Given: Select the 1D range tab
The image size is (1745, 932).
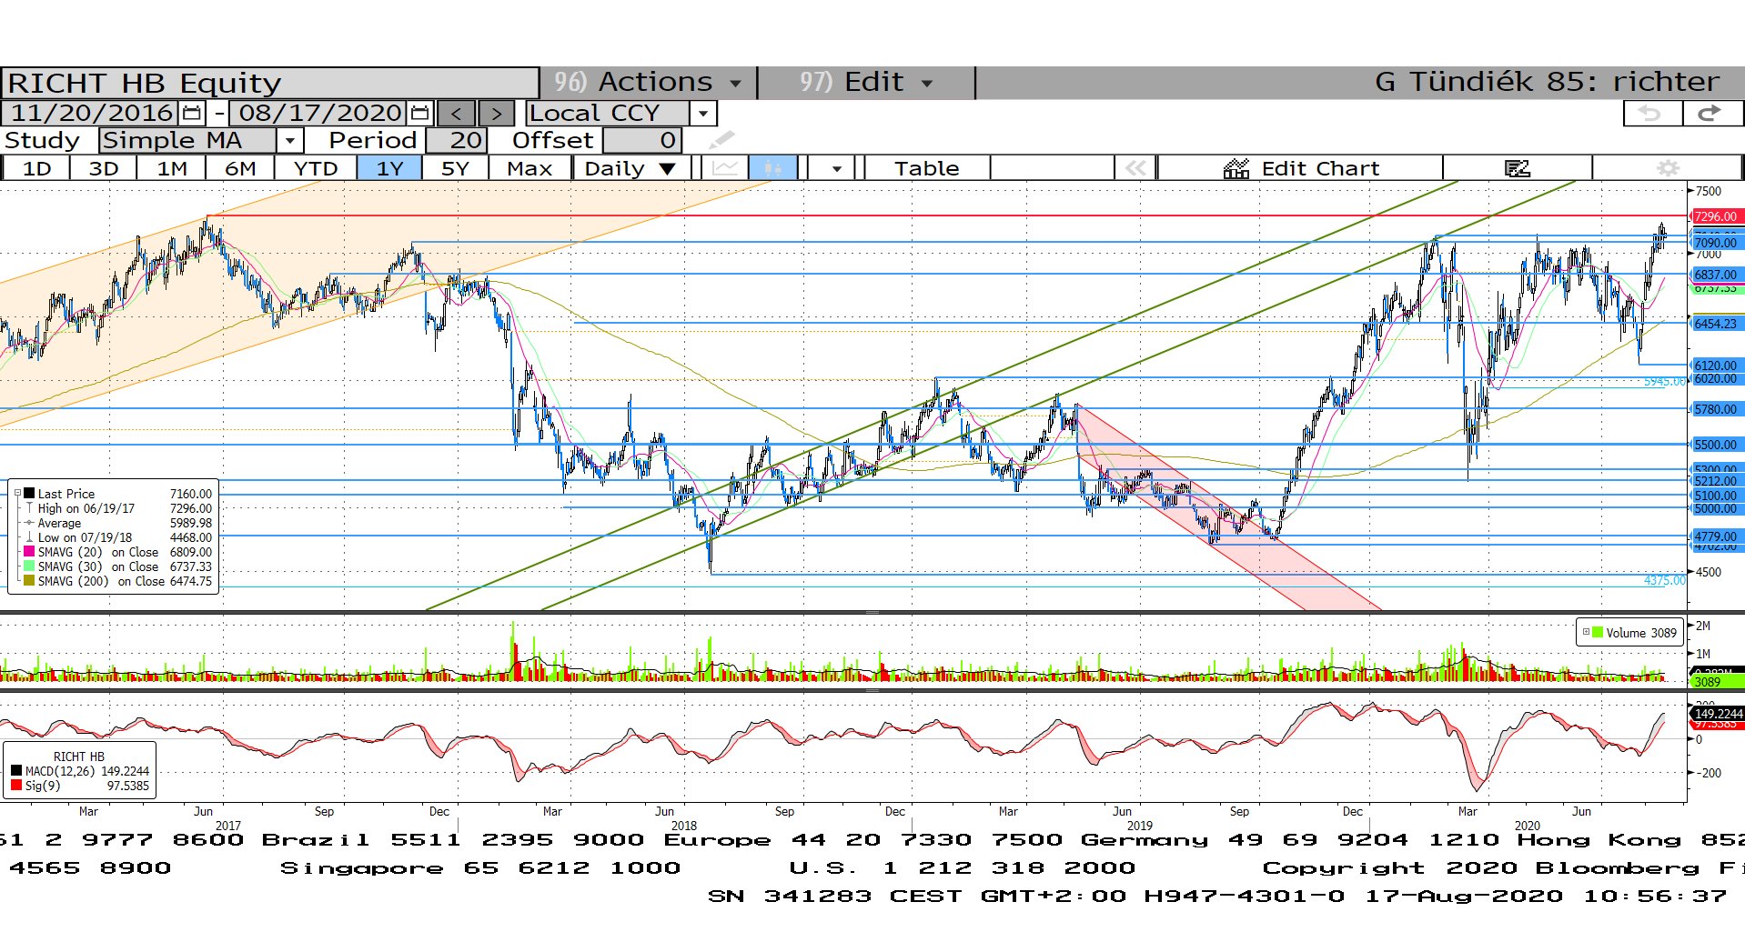Looking at the screenshot, I should click(36, 168).
